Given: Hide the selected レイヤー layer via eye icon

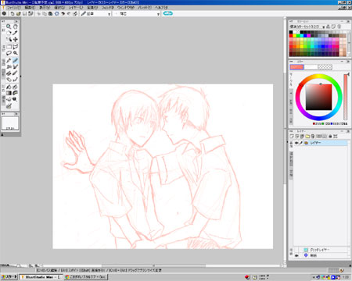Looking at the screenshot, I should pyautogui.click(x=296, y=143).
